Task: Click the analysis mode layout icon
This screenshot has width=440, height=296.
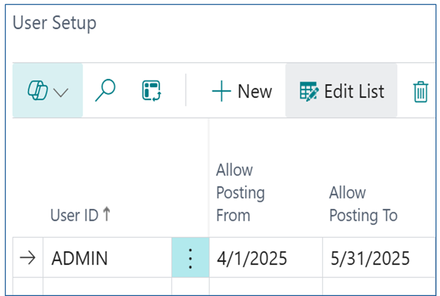Action: (x=151, y=90)
